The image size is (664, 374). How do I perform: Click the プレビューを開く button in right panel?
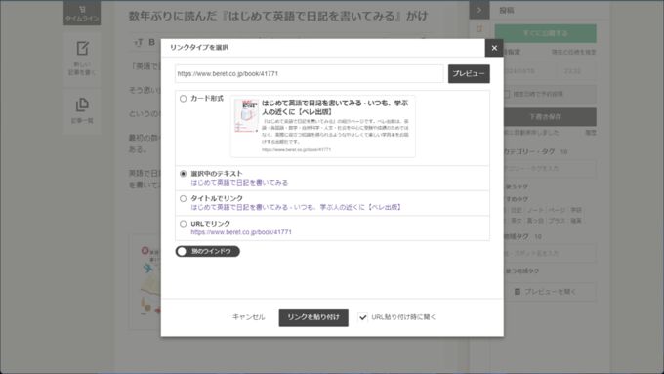pyautogui.click(x=546, y=292)
